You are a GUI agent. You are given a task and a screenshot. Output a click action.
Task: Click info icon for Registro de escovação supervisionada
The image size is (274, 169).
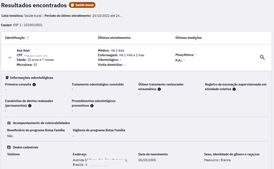coord(234,89)
